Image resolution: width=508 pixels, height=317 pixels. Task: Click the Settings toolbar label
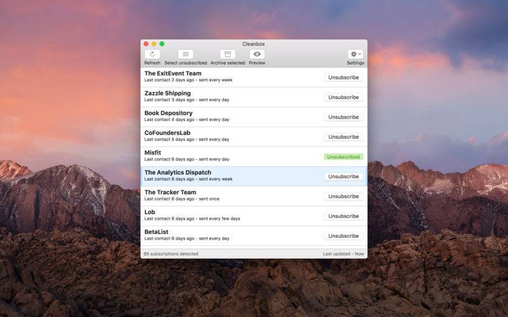pos(356,63)
